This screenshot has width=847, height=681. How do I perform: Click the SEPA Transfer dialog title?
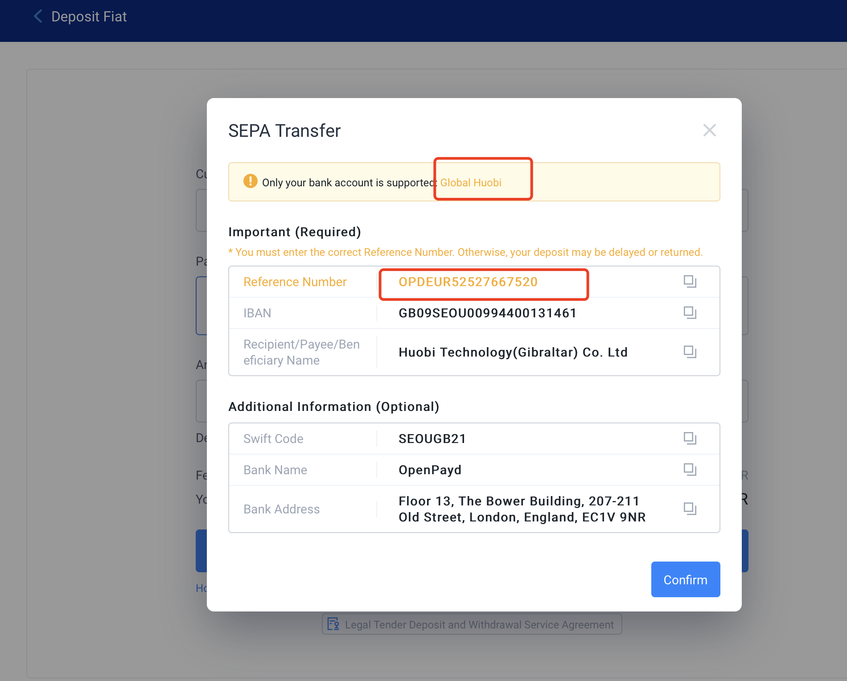pos(284,131)
